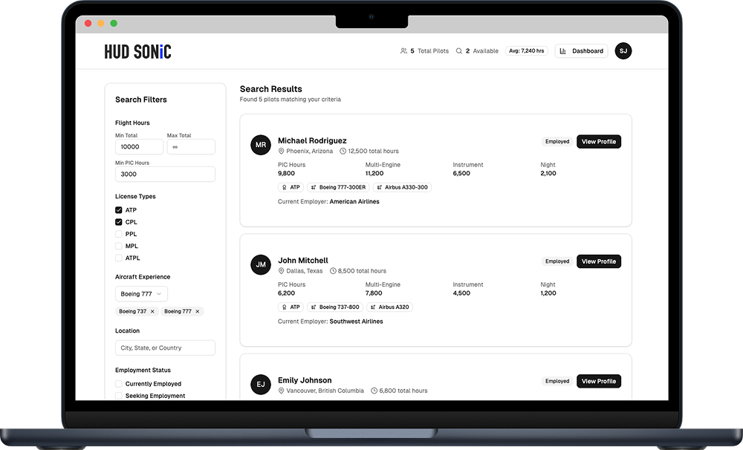Open the Dashboard from the header
This screenshot has width=743, height=450.
pyautogui.click(x=581, y=51)
